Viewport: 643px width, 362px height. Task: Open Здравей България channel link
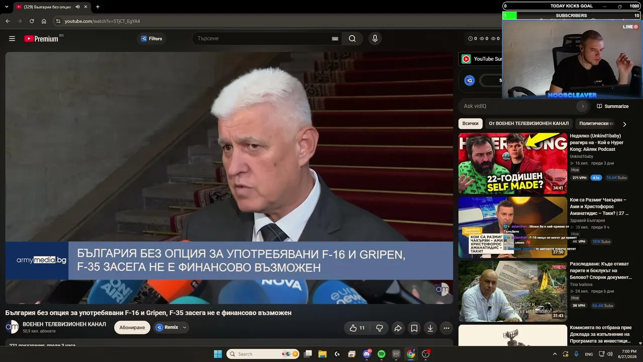587,221
